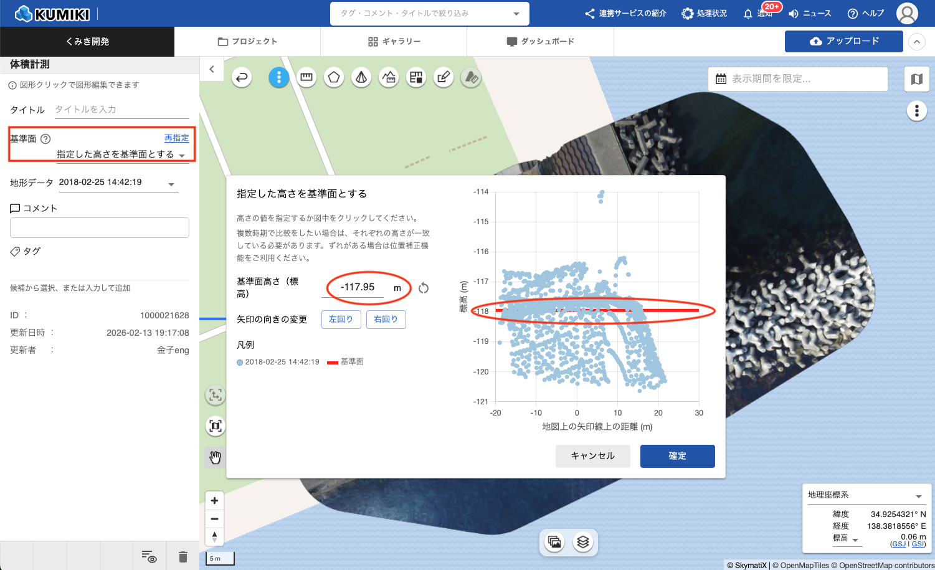Viewport: 935px width, 570px height.
Task: Toggle the hand pan mode button
Action: 216,458
